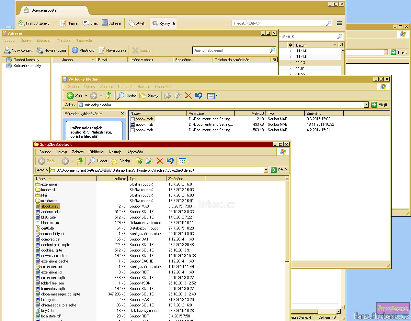
Task: Toggle the Rychlý filtr button
Action: (164, 23)
